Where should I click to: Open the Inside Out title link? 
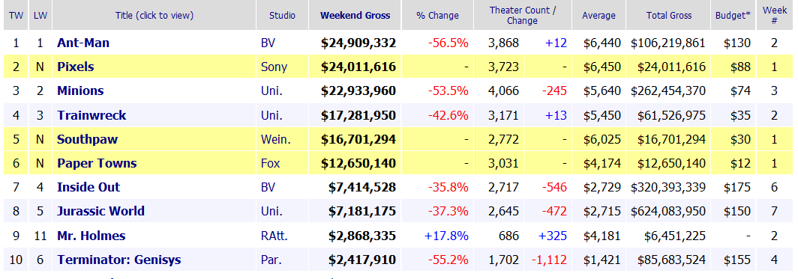(x=88, y=187)
